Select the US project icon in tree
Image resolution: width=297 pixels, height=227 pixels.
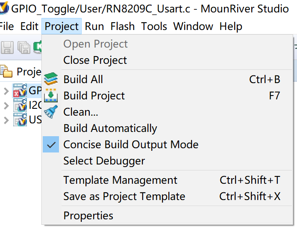coord(20,119)
